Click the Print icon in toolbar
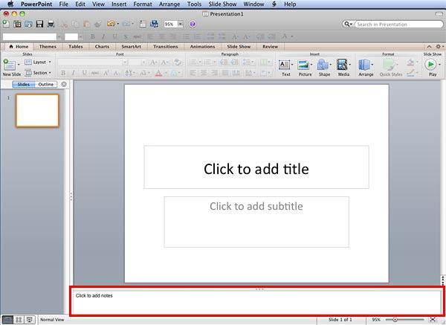The image size is (446, 325). coord(51,25)
